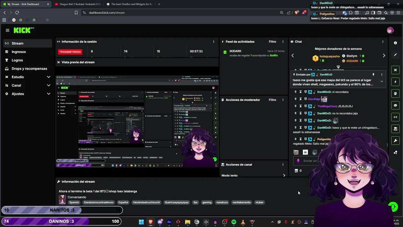This screenshot has width=403, height=227.
Task: Open Discord from the taskbar
Action: click(160, 222)
